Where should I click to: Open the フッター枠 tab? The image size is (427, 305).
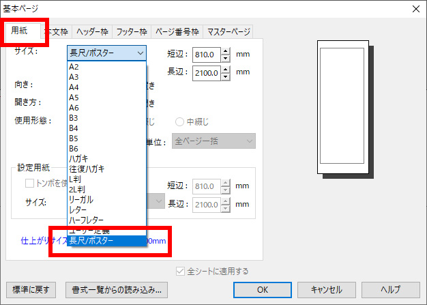132,32
